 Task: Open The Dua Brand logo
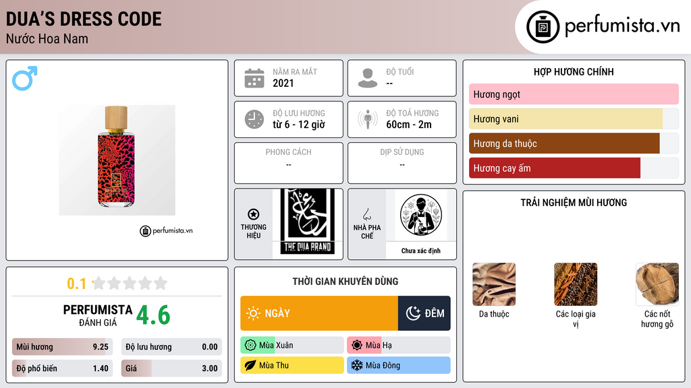tap(308, 222)
